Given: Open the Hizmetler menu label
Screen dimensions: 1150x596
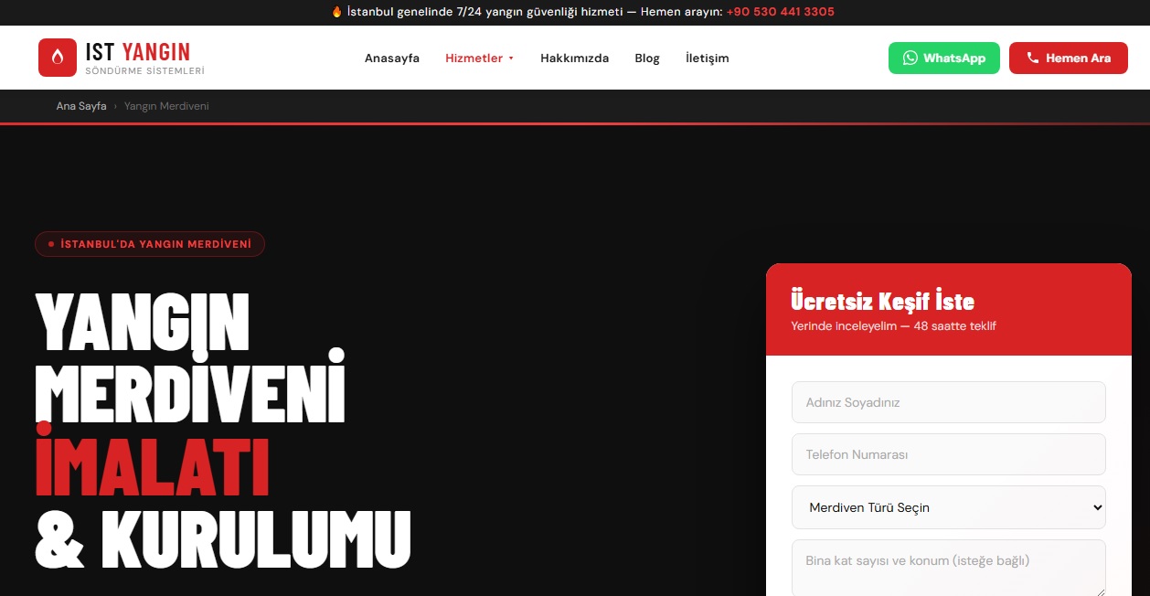Looking at the screenshot, I should tap(474, 58).
